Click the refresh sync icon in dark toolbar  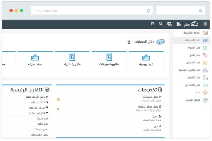[x=152, y=24]
